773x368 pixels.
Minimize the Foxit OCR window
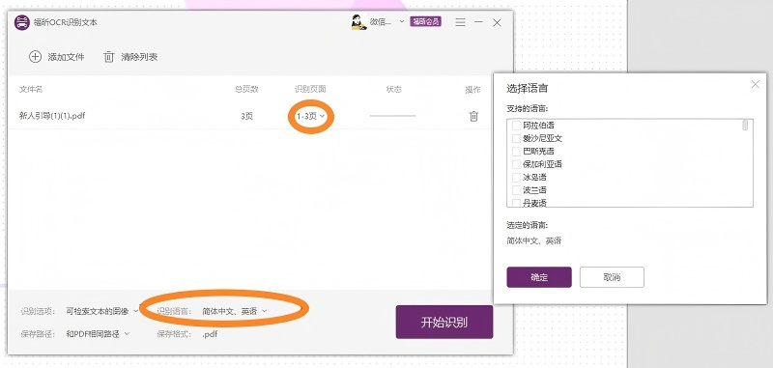point(478,22)
